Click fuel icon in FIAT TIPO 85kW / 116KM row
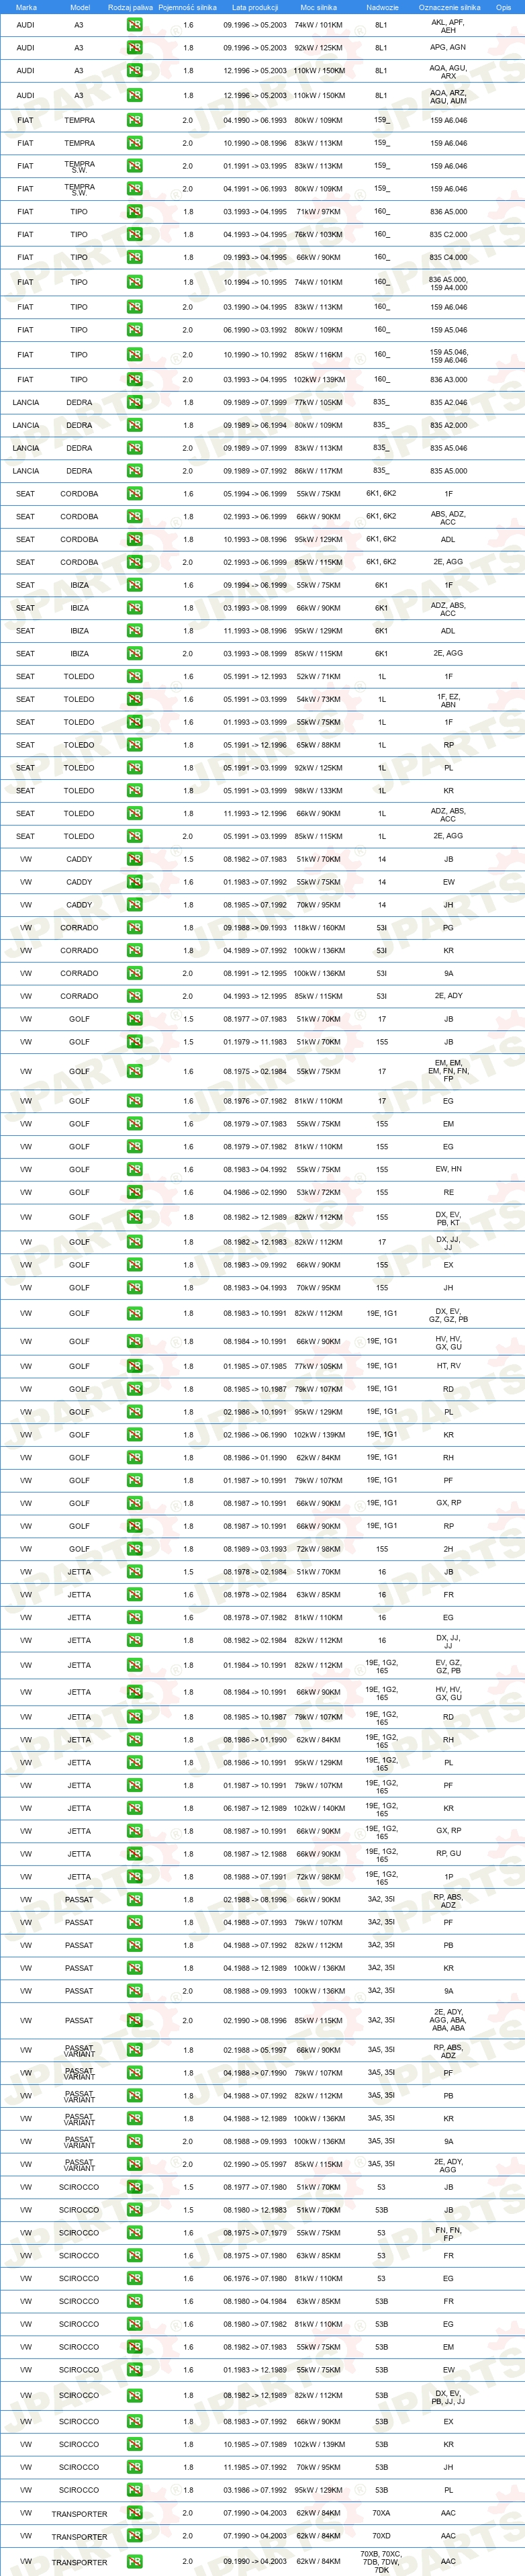 (134, 355)
